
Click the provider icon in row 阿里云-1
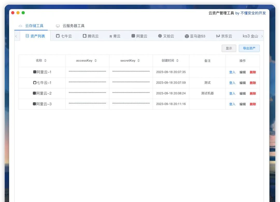pyautogui.click(x=35, y=72)
